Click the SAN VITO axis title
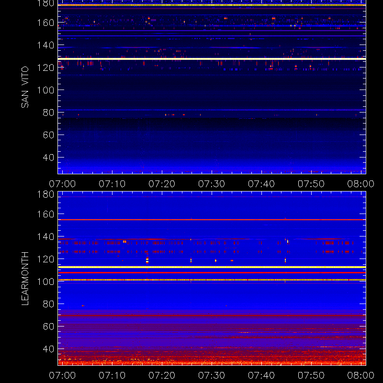 25,87
